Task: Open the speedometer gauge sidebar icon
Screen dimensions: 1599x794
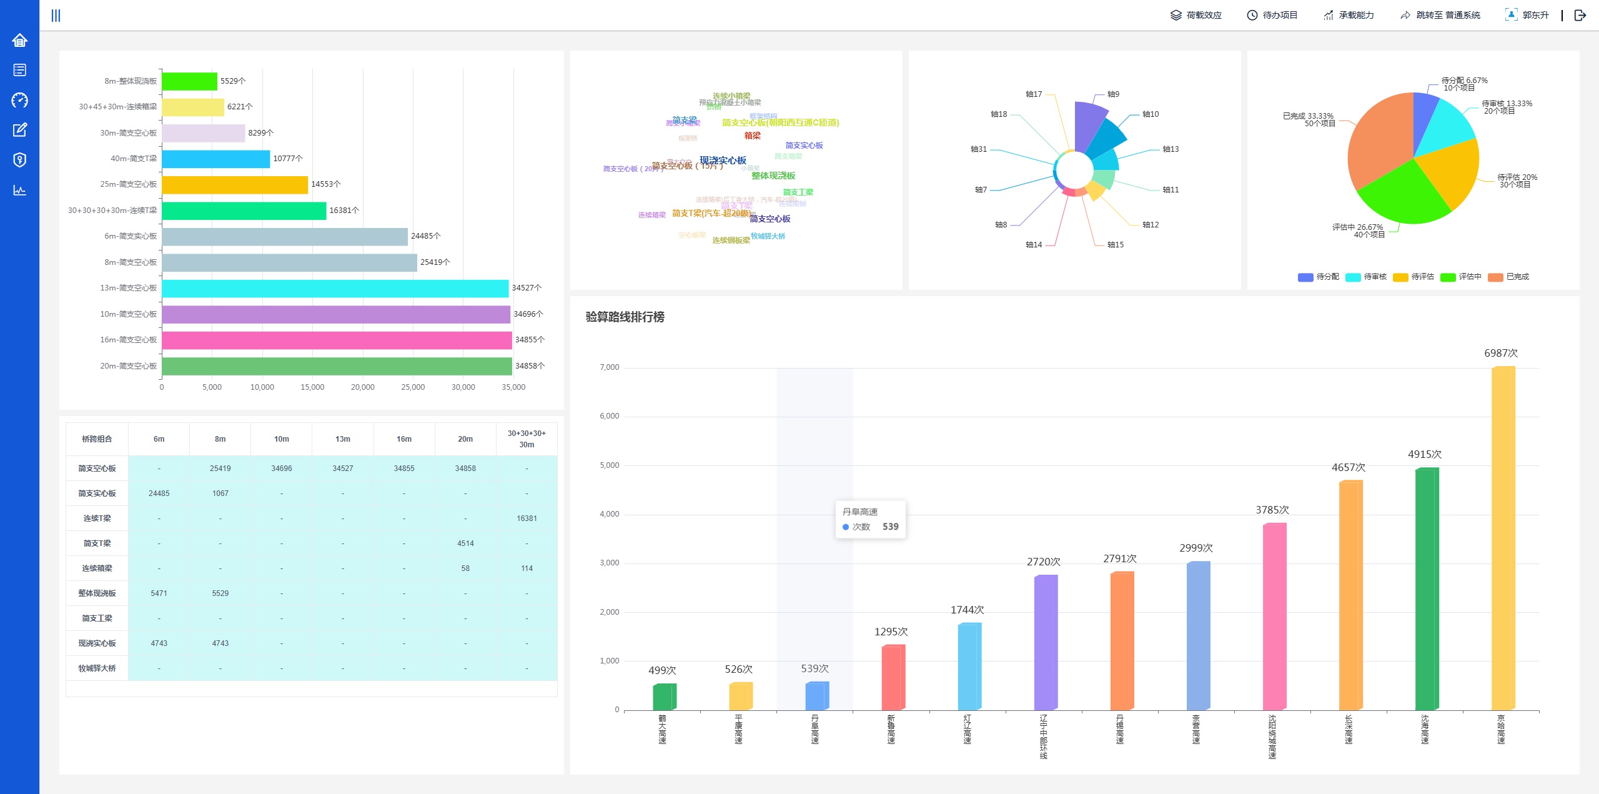Action: point(19,100)
